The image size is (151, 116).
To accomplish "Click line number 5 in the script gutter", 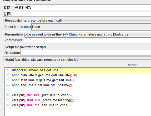I will [8, 90].
